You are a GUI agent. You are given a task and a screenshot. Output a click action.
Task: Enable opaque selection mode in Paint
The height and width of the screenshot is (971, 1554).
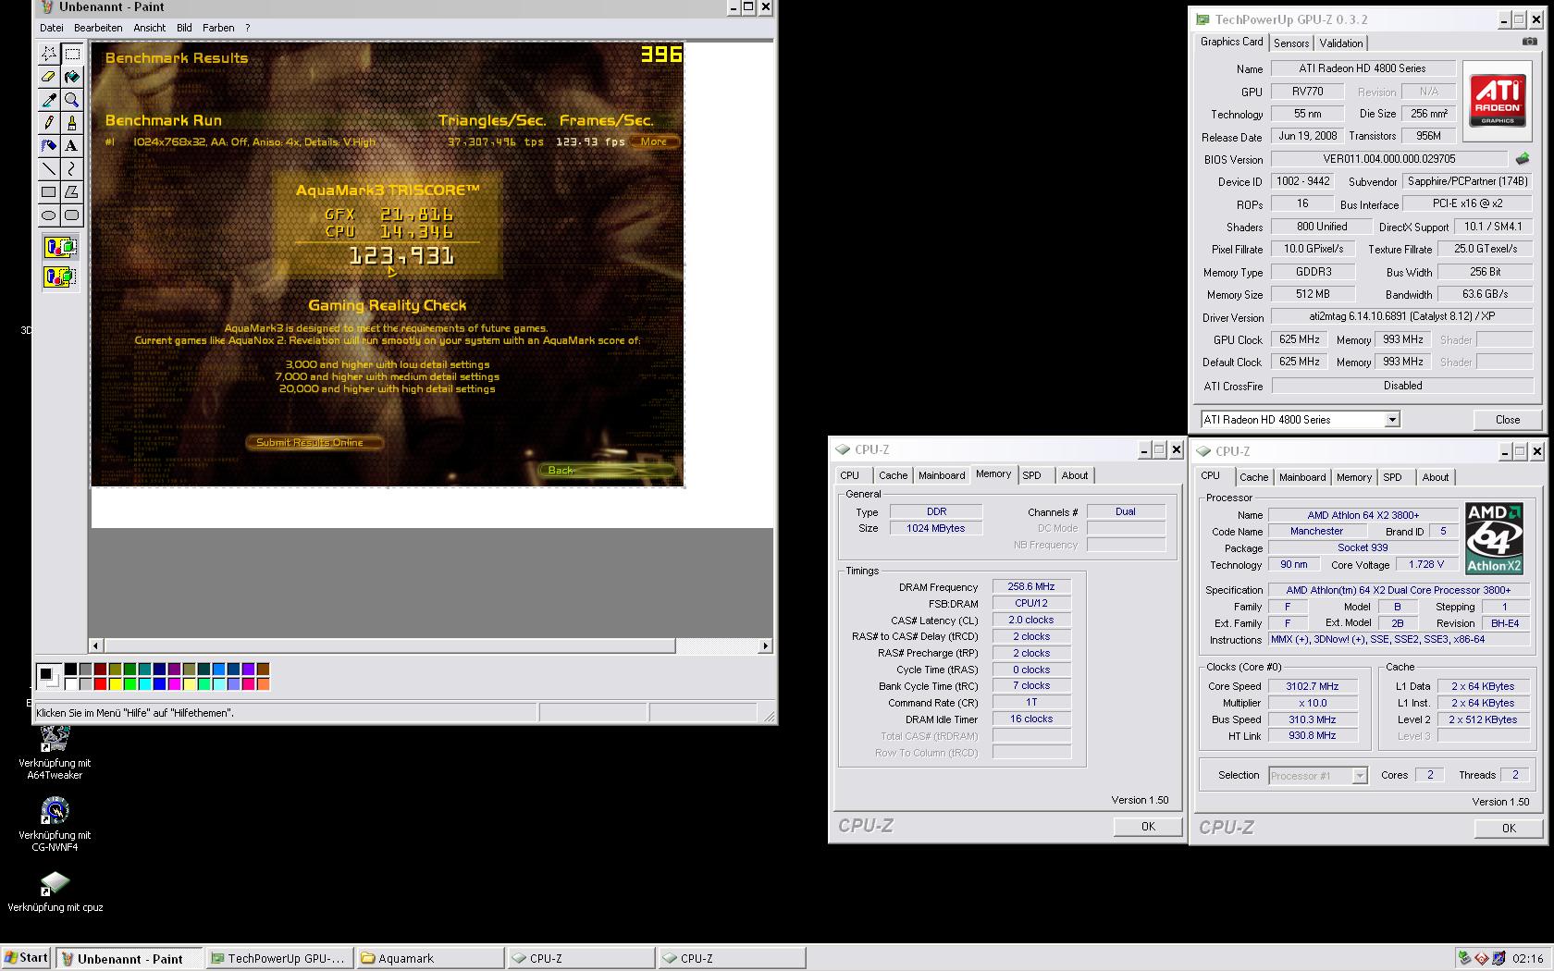(60, 248)
